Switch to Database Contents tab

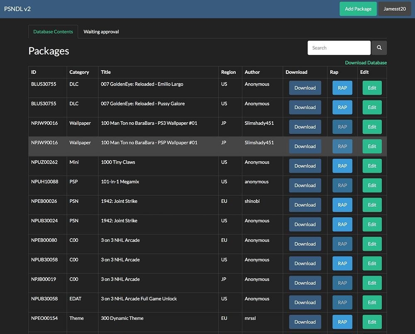(53, 32)
